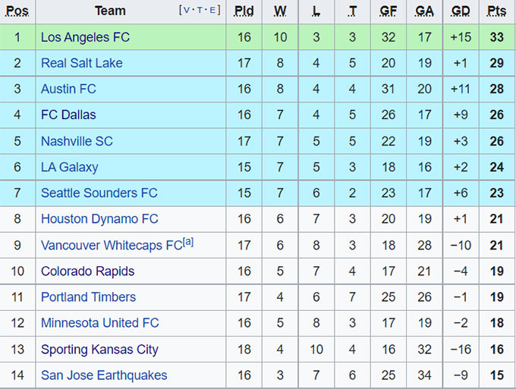Open footnote [a] beside Vancouver Whitecaps
Image resolution: width=516 pixels, height=389 pixels.
[x=188, y=242]
